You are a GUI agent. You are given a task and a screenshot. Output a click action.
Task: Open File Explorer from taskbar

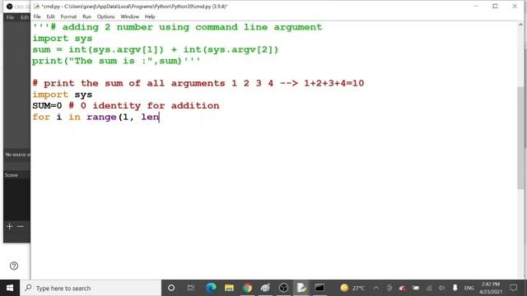[229, 288]
